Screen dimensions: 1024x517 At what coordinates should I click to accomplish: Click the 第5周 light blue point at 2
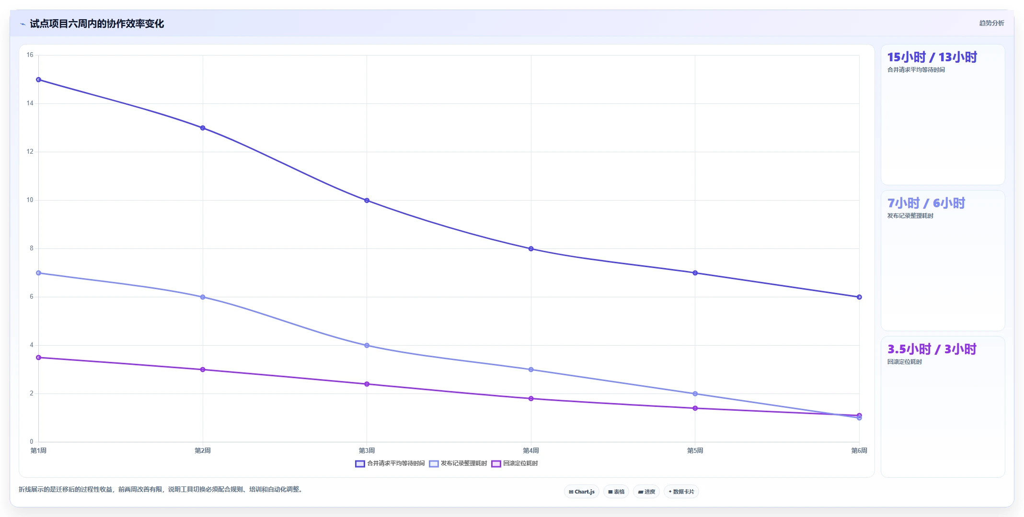click(695, 394)
